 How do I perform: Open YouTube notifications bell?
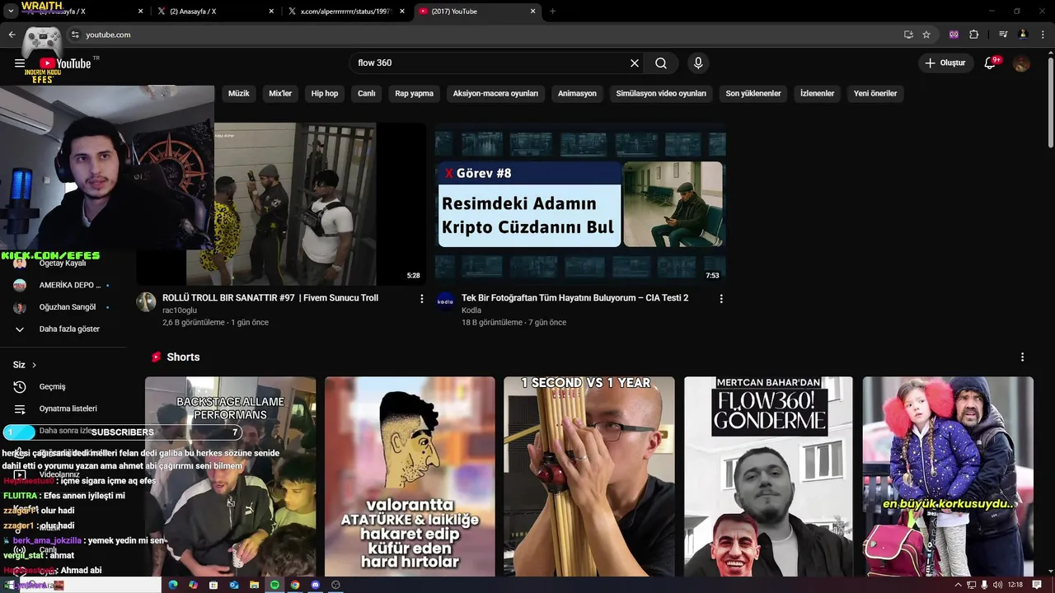point(990,63)
